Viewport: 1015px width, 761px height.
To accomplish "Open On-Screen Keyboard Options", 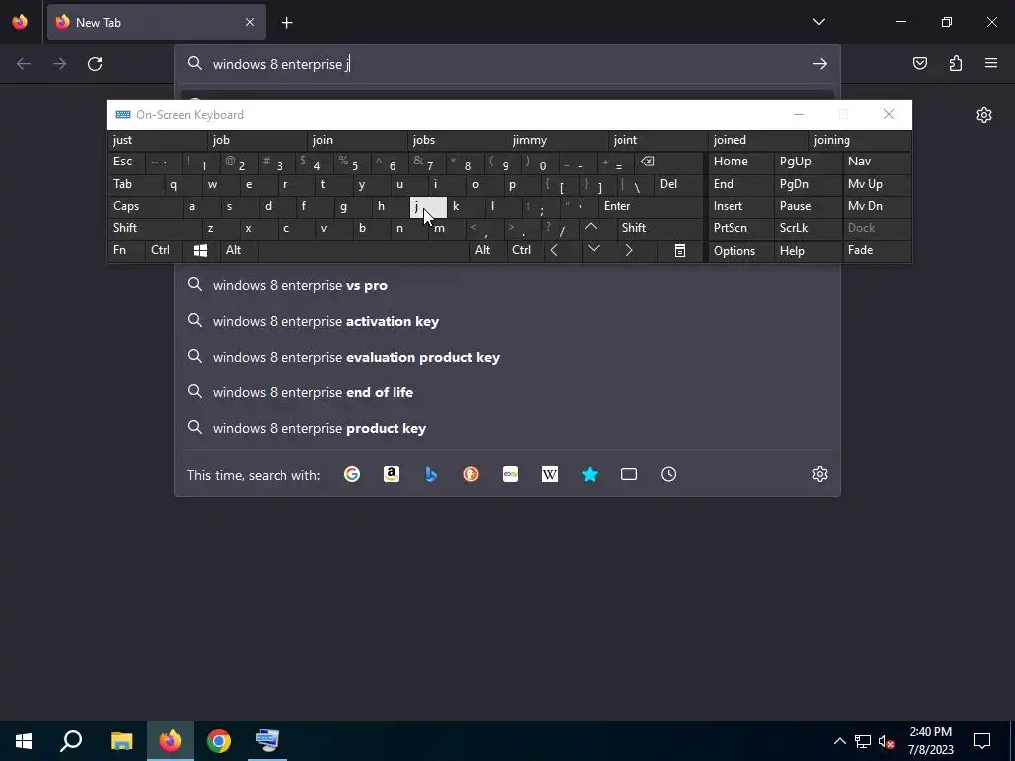I will pos(740,251).
